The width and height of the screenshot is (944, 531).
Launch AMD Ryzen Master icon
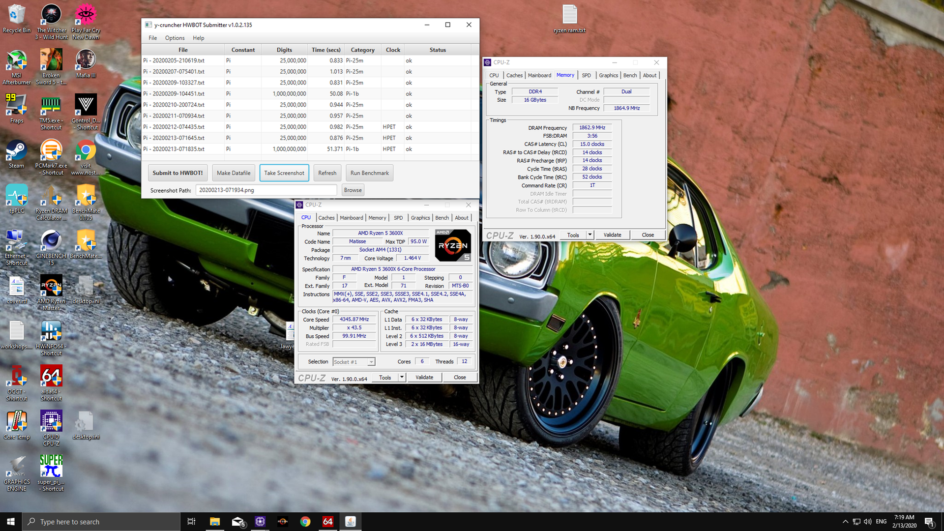tap(51, 293)
